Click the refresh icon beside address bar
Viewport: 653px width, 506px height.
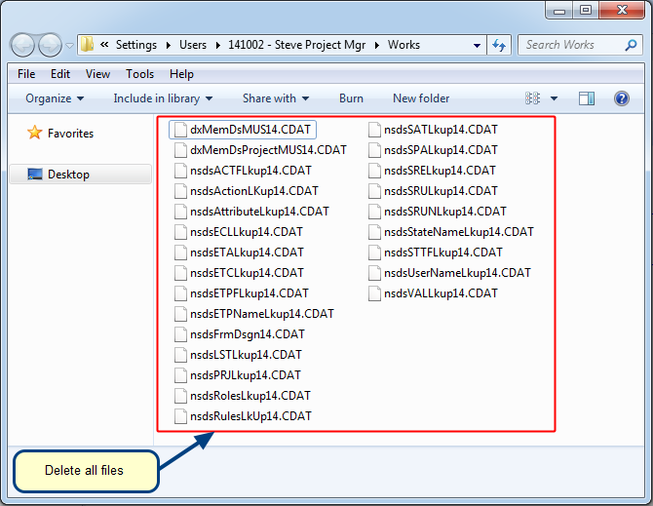pyautogui.click(x=499, y=45)
